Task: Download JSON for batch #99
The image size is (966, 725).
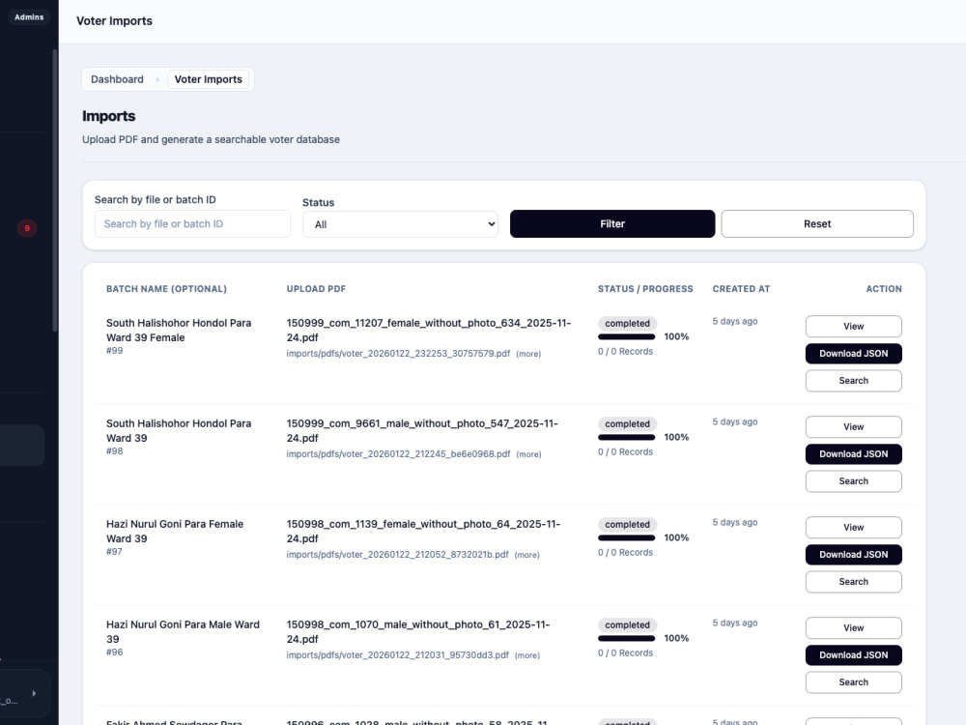Action: 853,353
